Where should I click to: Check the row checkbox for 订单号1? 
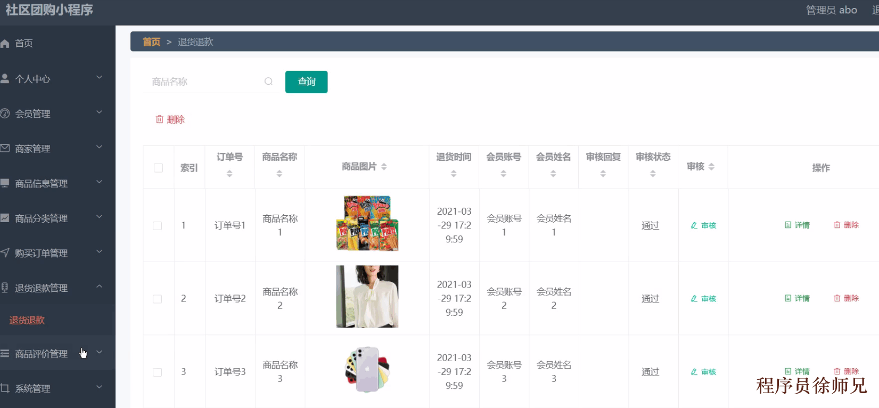[x=157, y=226]
